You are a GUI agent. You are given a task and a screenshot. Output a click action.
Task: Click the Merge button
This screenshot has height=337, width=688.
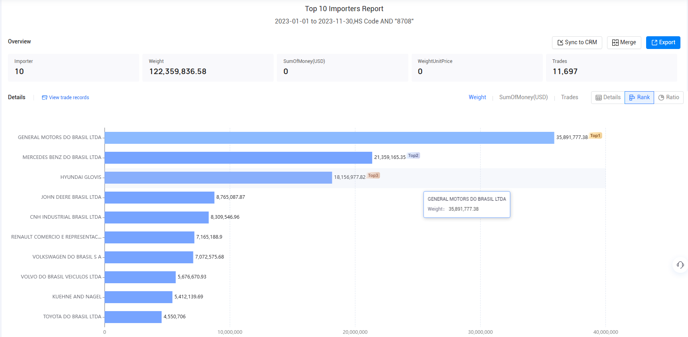pyautogui.click(x=624, y=43)
